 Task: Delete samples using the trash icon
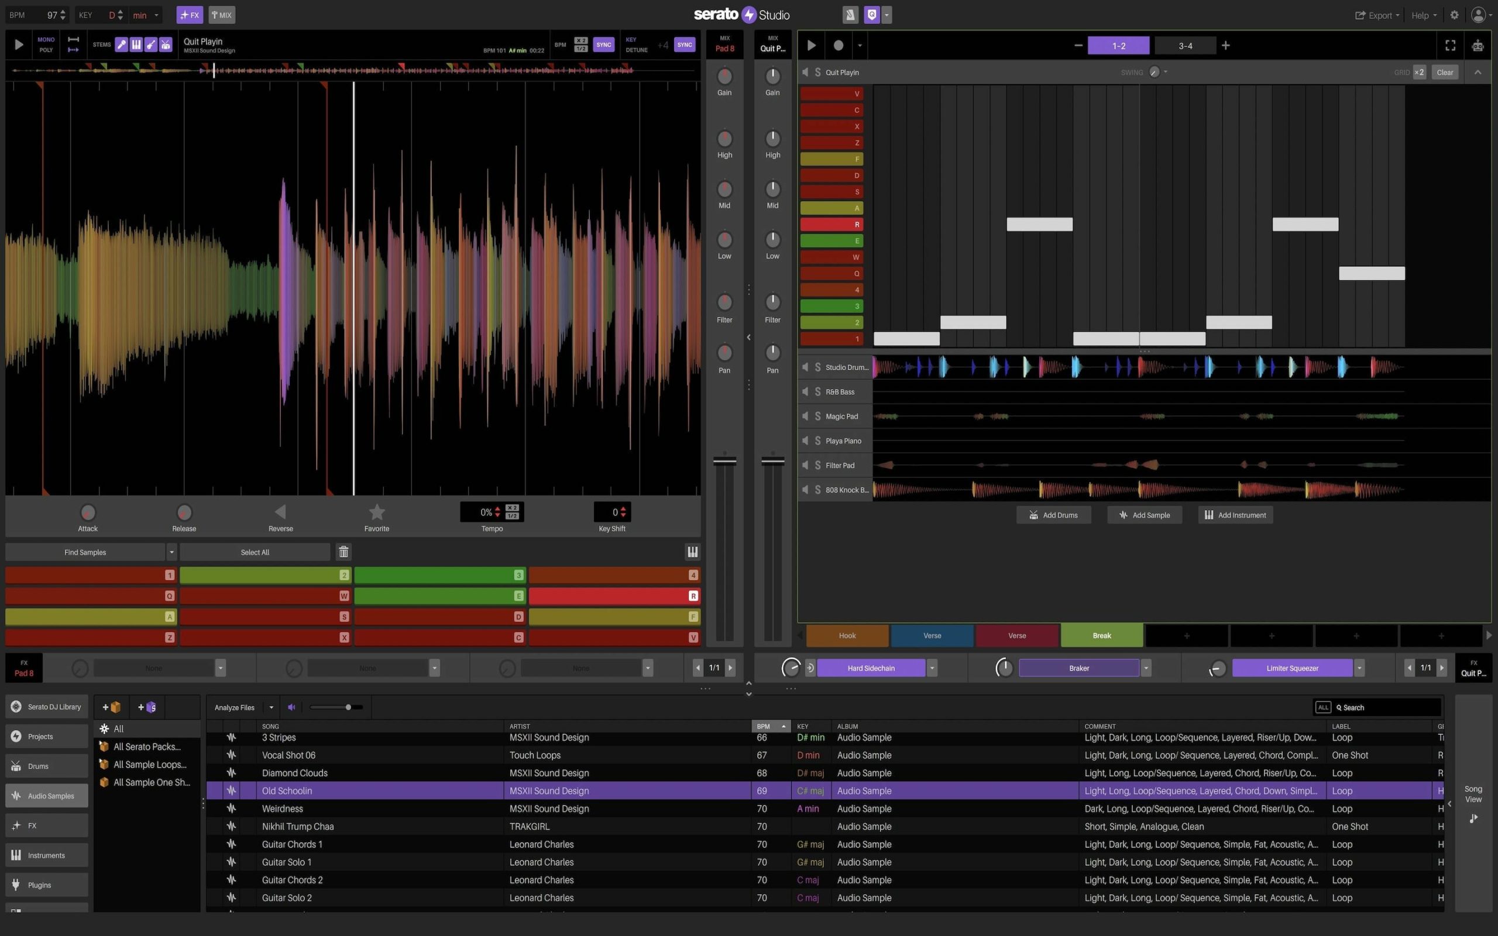pos(343,552)
